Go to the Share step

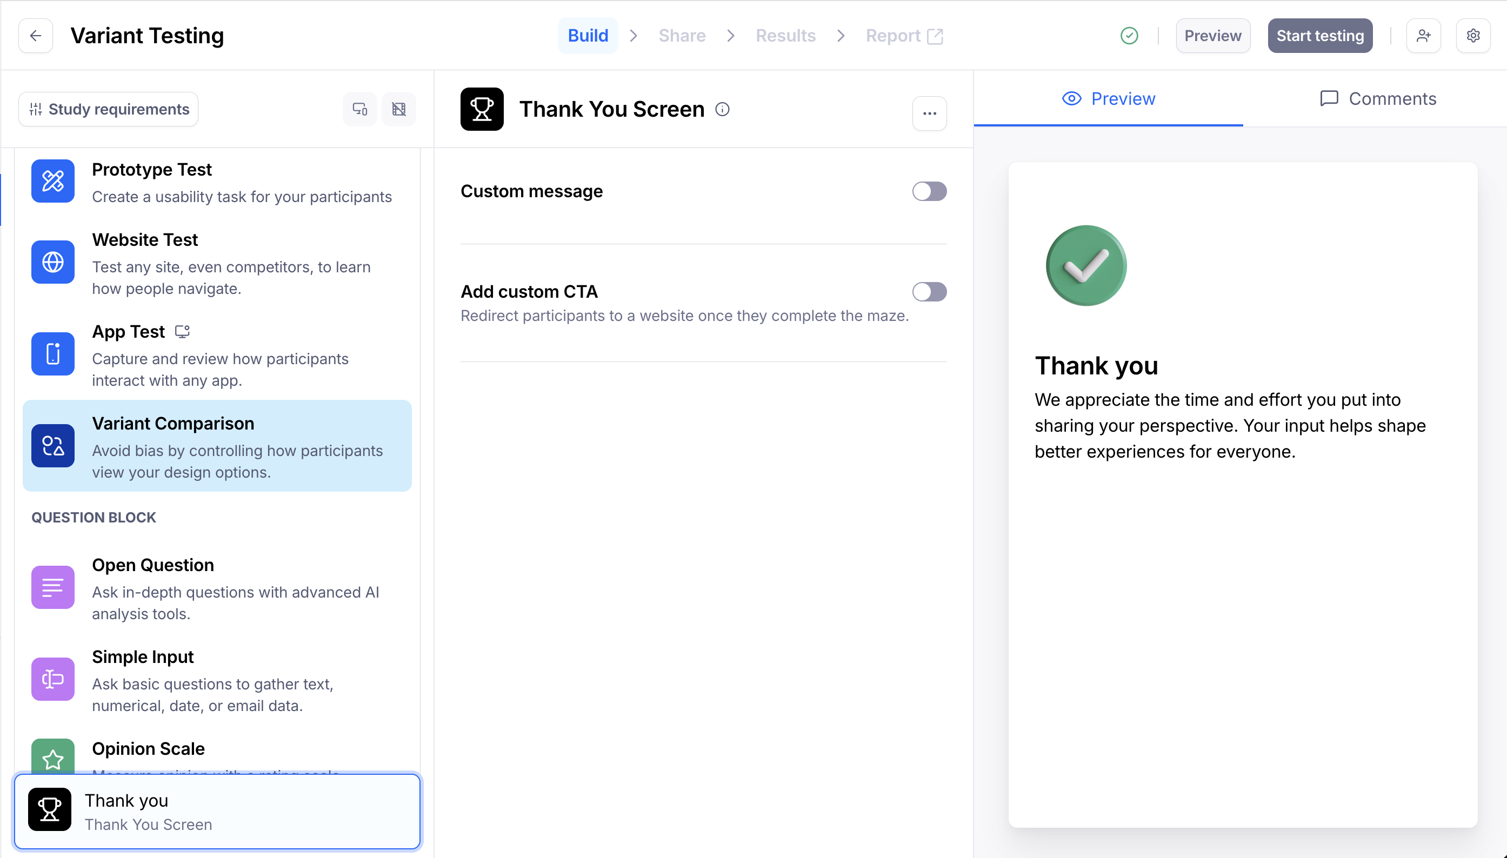681,36
